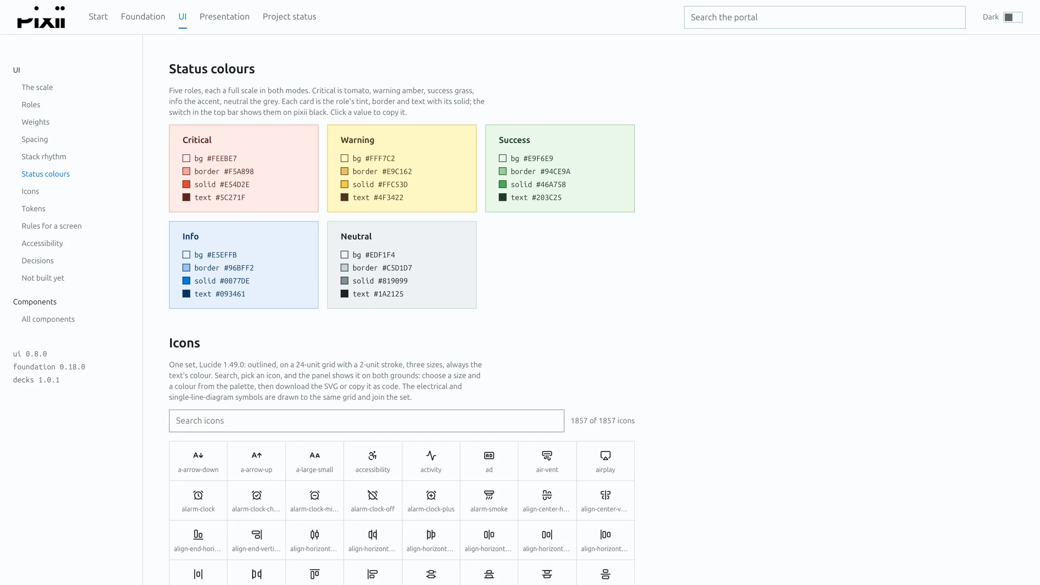Select the air-vent icon
The width and height of the screenshot is (1040, 585).
click(547, 461)
